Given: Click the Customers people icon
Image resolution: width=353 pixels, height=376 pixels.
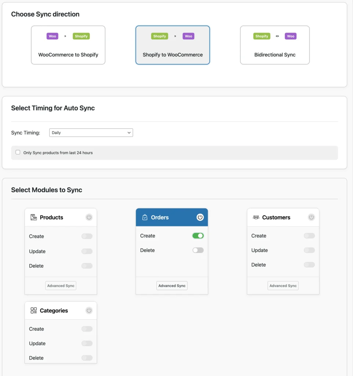Looking at the screenshot, I should (x=256, y=217).
